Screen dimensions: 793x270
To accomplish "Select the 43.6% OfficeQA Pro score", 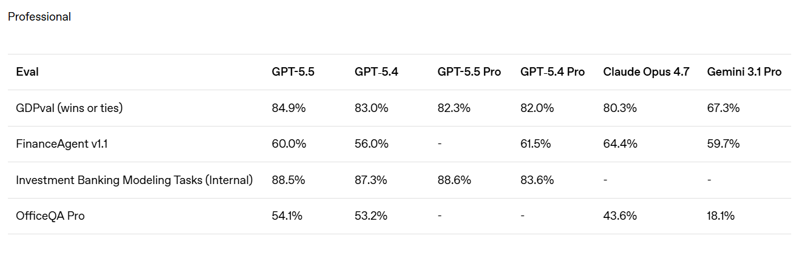I will point(620,216).
